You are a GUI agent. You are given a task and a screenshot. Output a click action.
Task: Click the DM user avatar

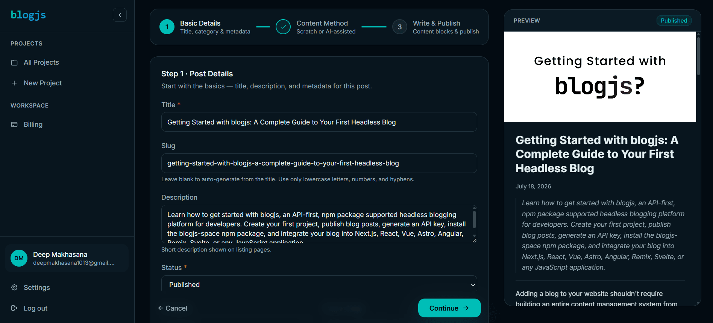tap(19, 258)
